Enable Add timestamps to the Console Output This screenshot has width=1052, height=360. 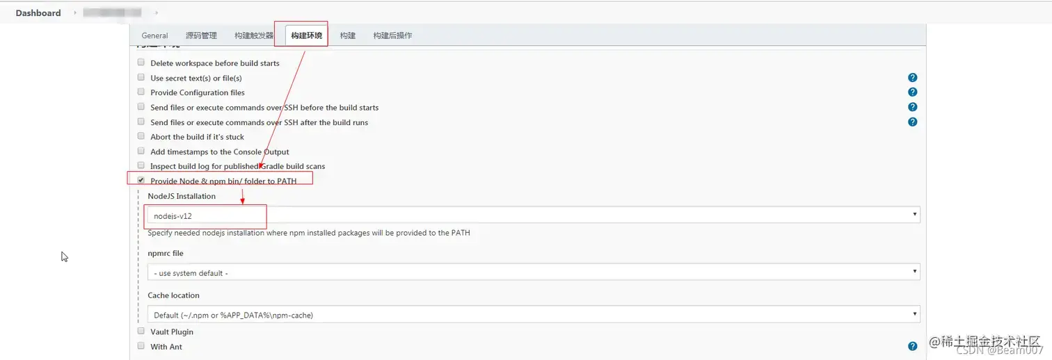pyautogui.click(x=141, y=151)
